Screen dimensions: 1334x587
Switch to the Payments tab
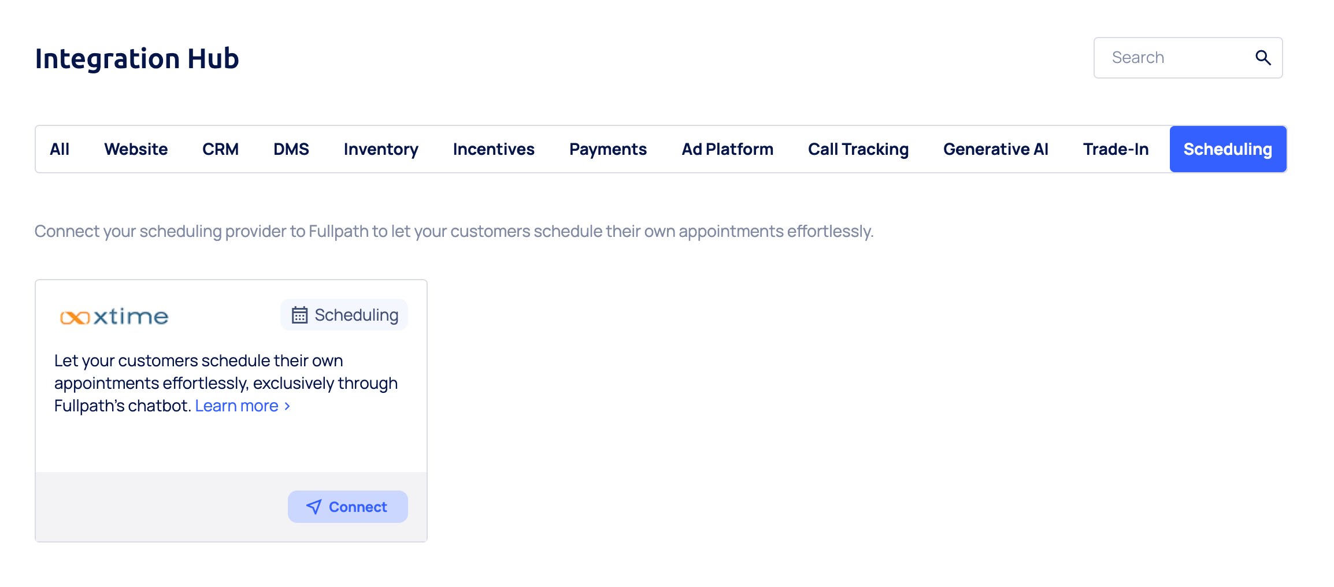coord(608,149)
